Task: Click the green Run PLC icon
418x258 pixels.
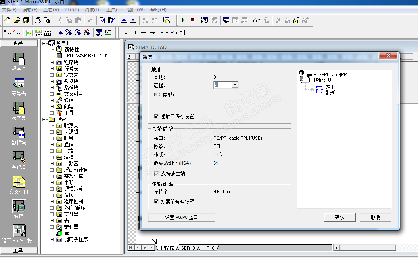Action: [x=183, y=20]
